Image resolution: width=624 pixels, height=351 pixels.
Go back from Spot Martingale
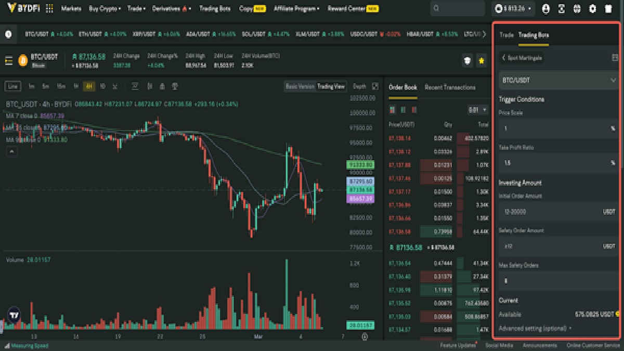[x=503, y=58]
